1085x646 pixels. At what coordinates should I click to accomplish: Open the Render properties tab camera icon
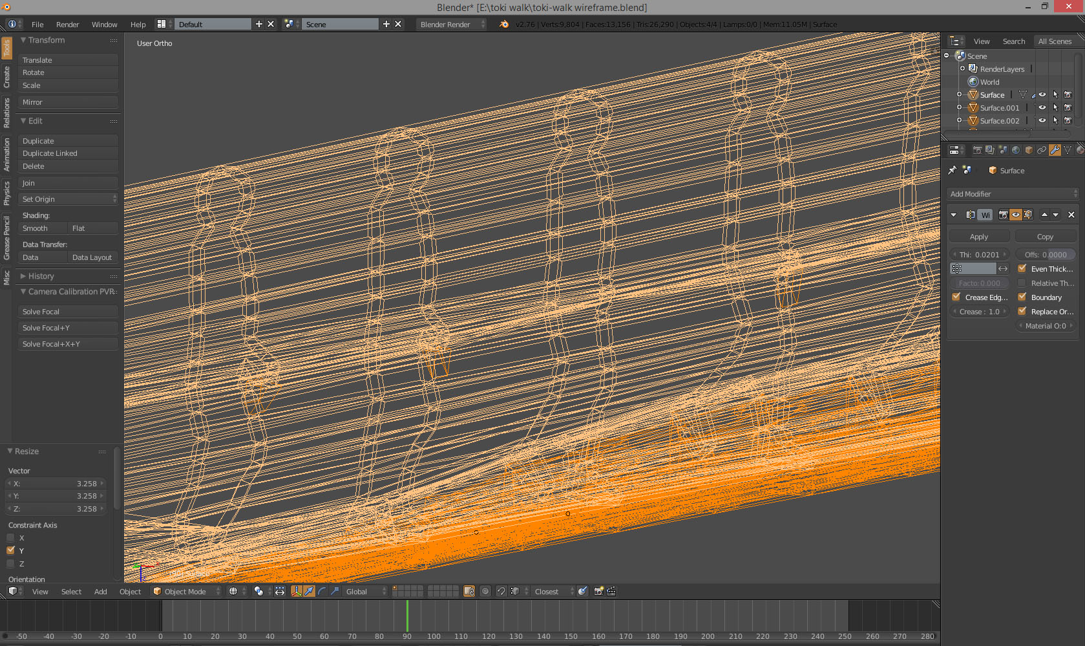pos(977,150)
